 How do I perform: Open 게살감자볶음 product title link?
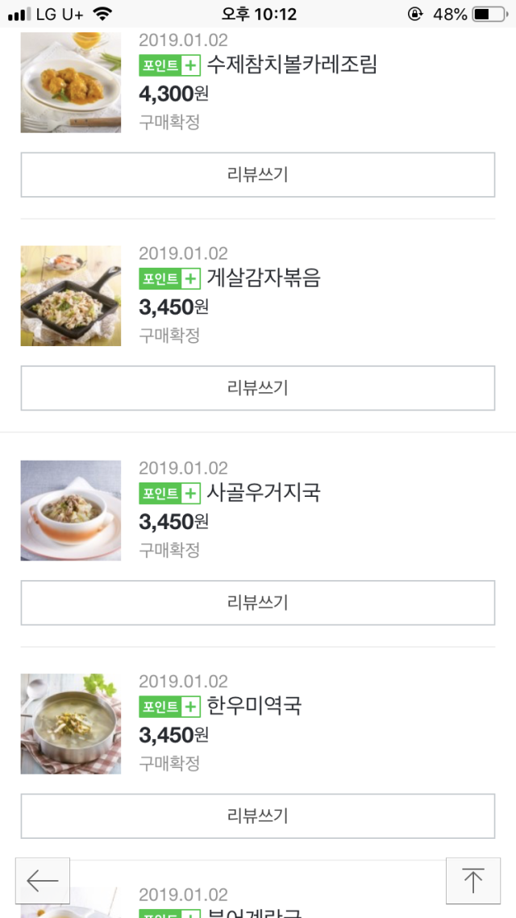[x=264, y=278]
